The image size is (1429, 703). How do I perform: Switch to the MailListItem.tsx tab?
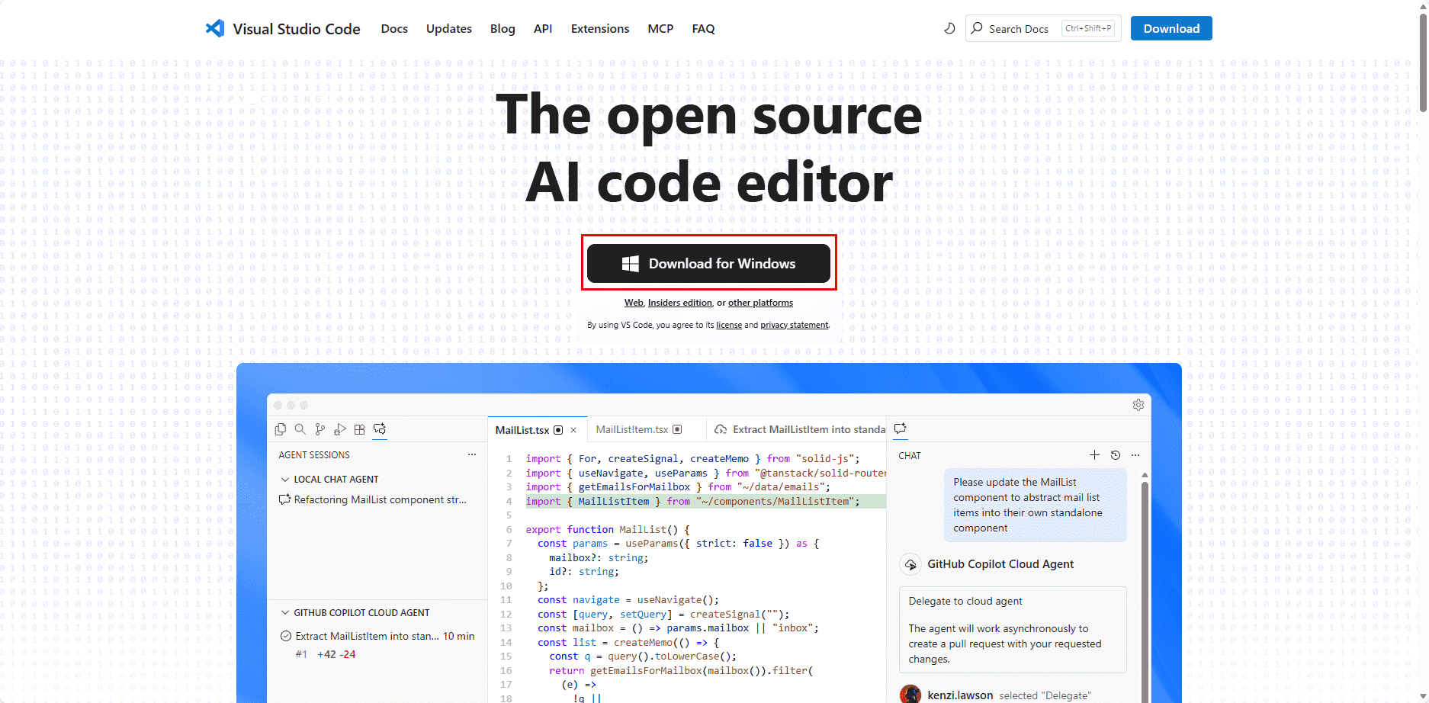pyautogui.click(x=632, y=429)
